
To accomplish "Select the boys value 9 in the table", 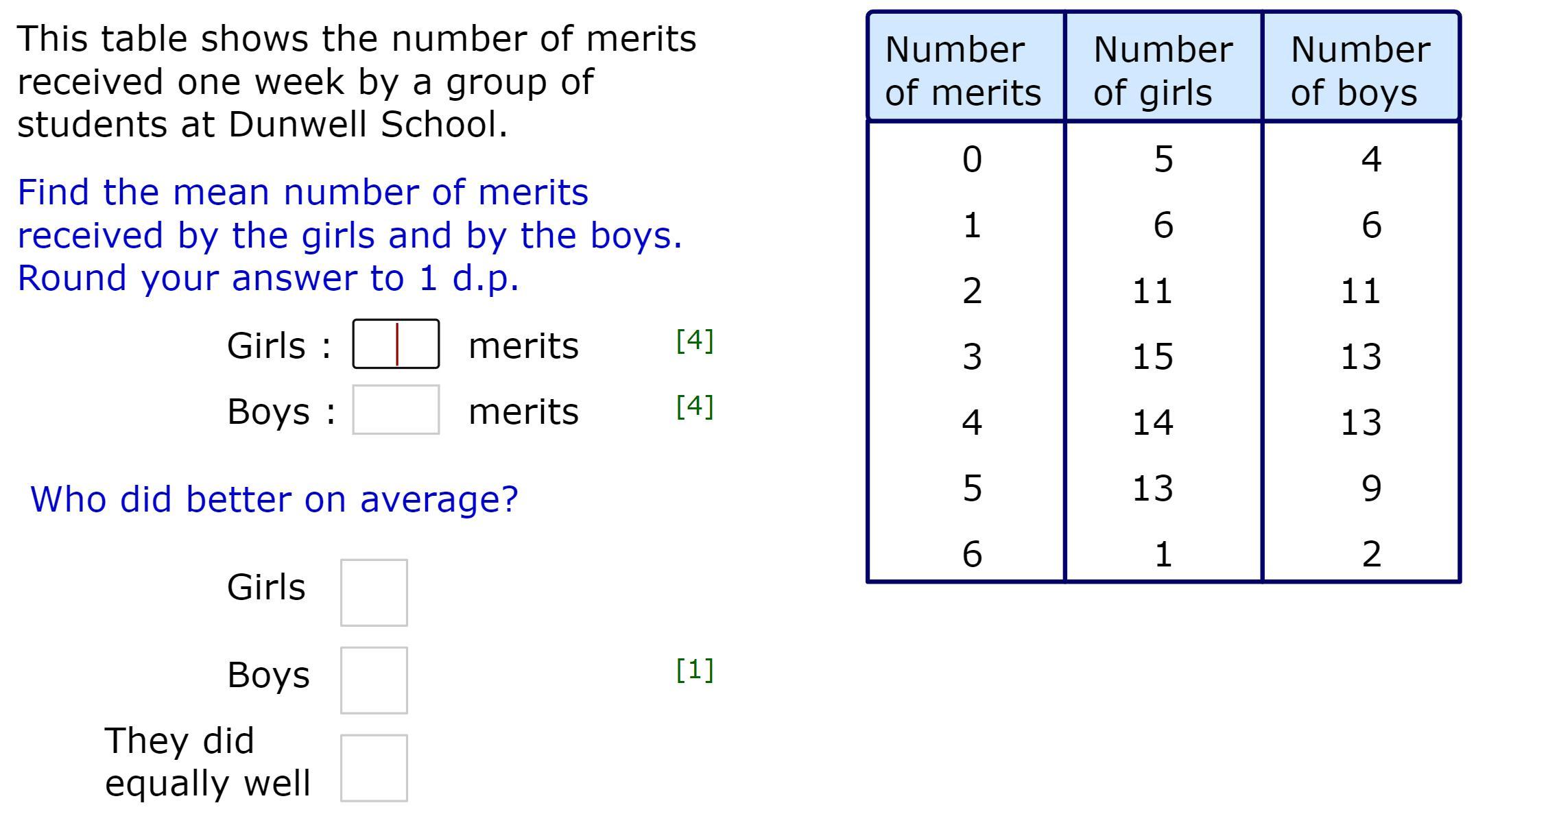I will (1371, 488).
